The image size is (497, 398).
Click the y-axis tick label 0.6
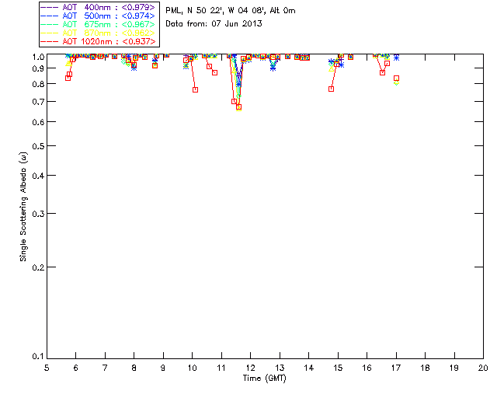[x=38, y=122]
